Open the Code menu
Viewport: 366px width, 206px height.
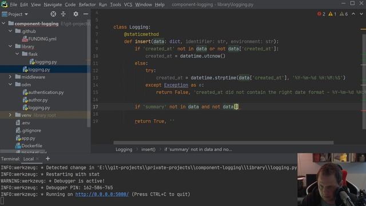pyautogui.click(x=70, y=5)
